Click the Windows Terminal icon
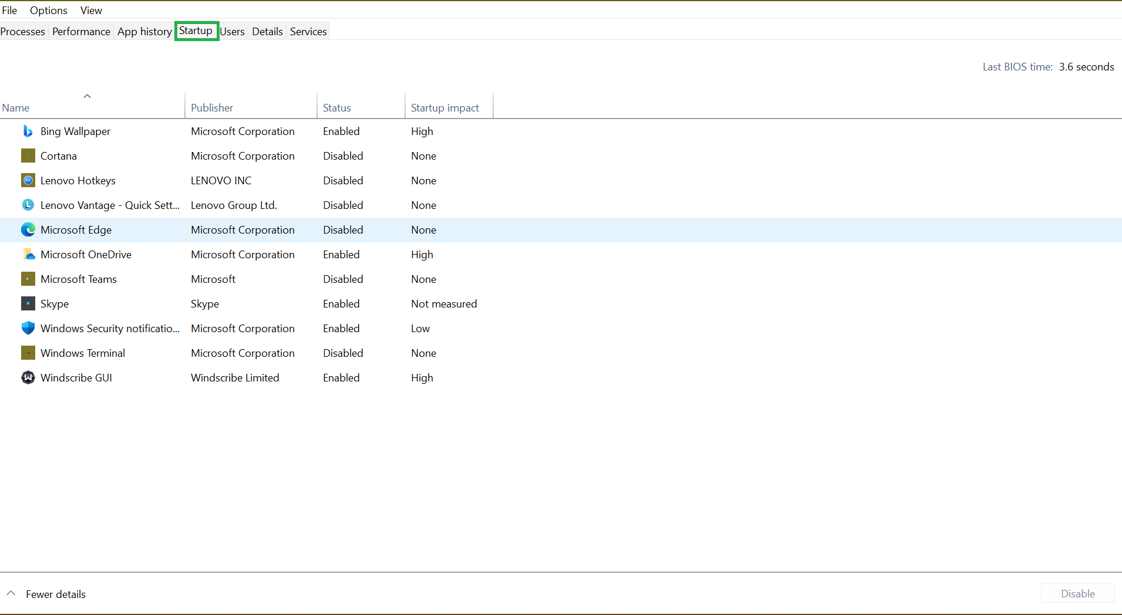The image size is (1122, 615). [28, 353]
